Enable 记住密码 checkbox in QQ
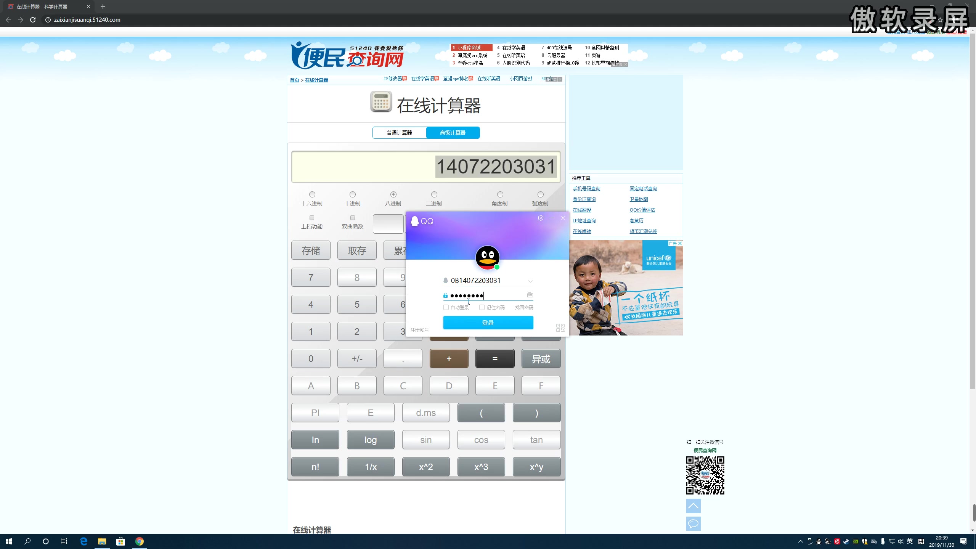This screenshot has width=976, height=549. pyautogui.click(x=482, y=307)
